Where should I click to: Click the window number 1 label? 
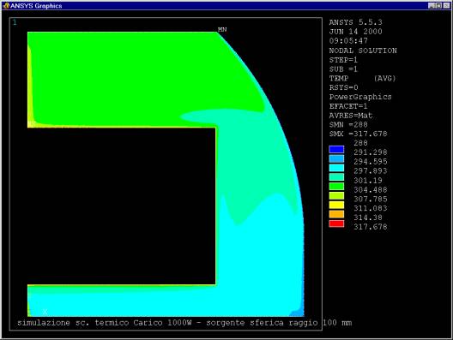click(x=15, y=22)
